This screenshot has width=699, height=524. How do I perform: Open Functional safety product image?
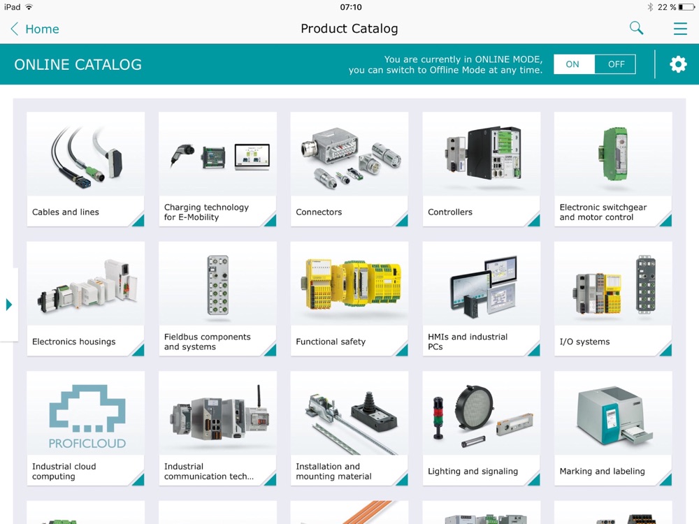(349, 284)
